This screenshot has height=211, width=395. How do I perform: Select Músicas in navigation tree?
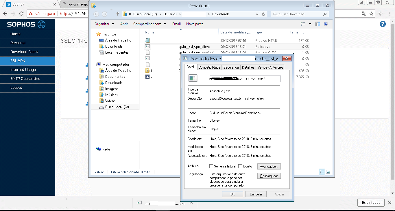(x=111, y=95)
